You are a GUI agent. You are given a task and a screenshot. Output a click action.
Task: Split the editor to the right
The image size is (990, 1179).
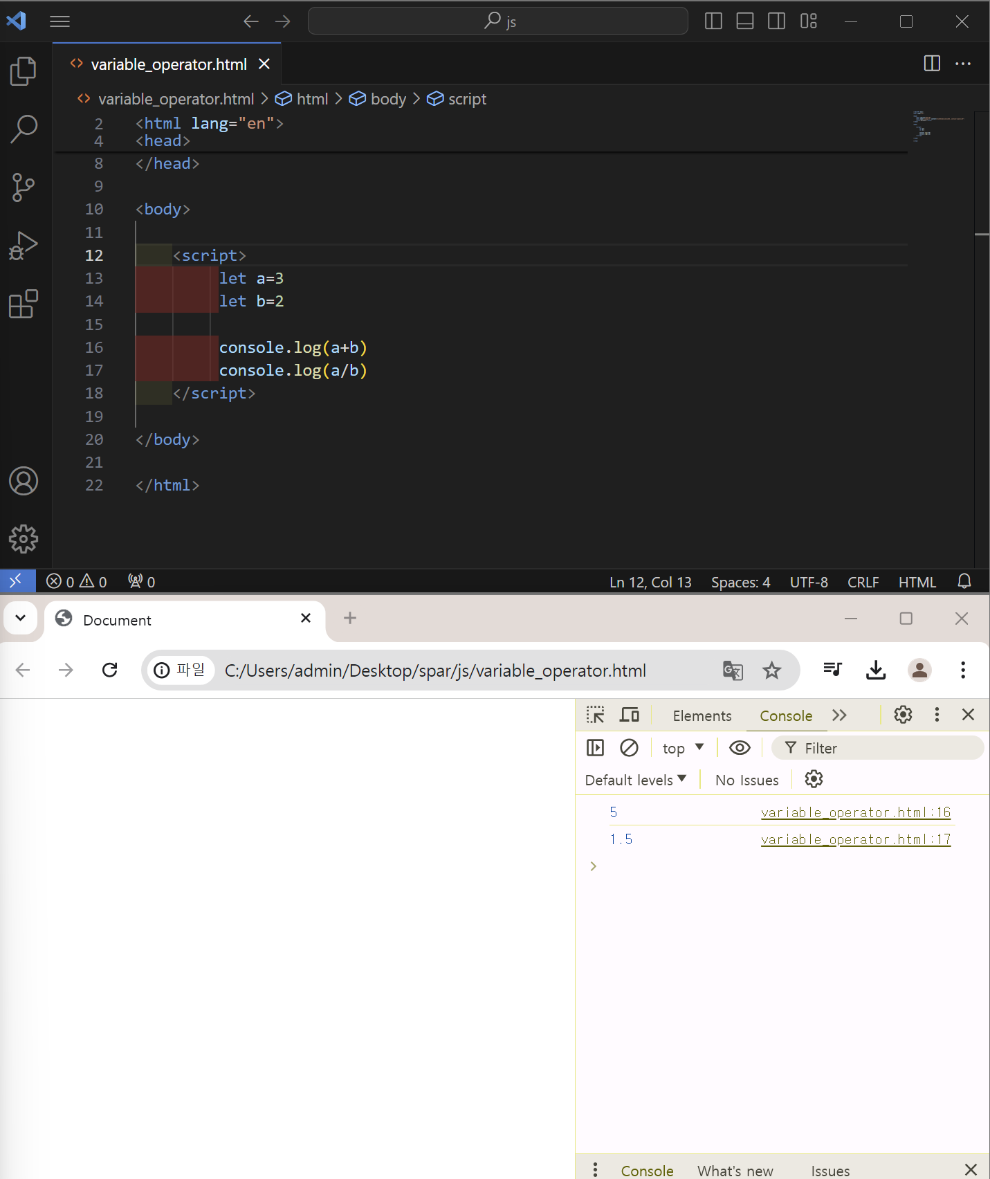[932, 64]
